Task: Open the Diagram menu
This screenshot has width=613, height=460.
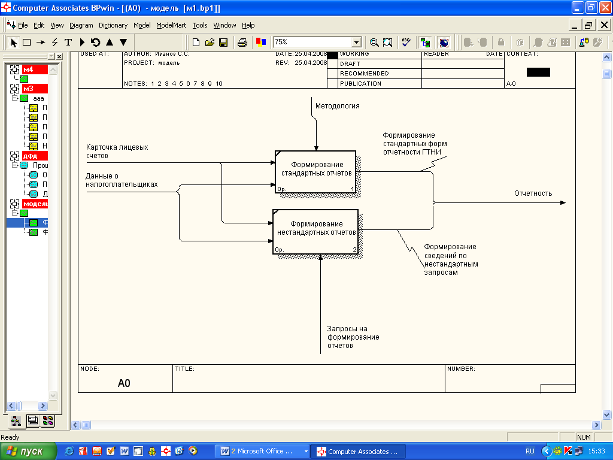Action: (x=81, y=25)
